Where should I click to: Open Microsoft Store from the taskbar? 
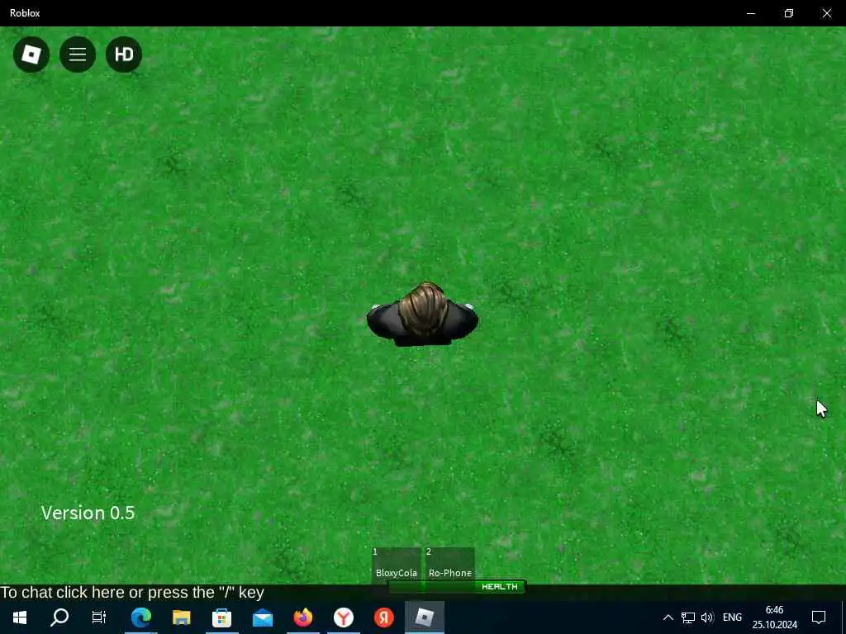(x=221, y=617)
